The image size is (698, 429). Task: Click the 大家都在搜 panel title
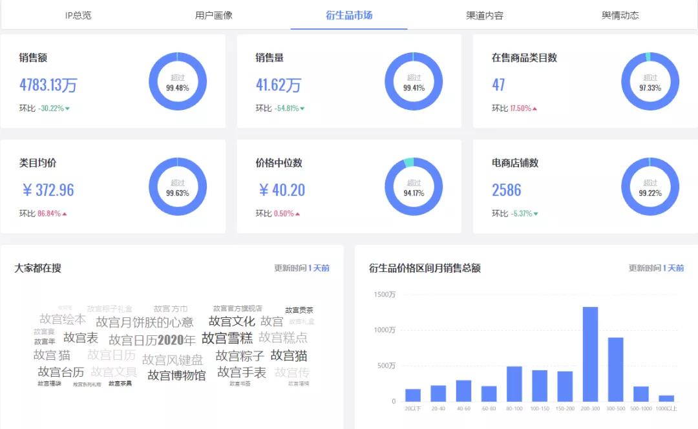38,268
